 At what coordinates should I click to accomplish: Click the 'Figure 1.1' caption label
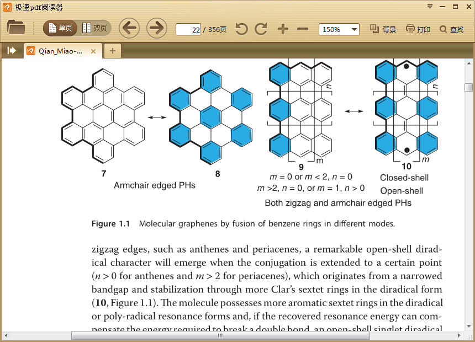tap(110, 223)
